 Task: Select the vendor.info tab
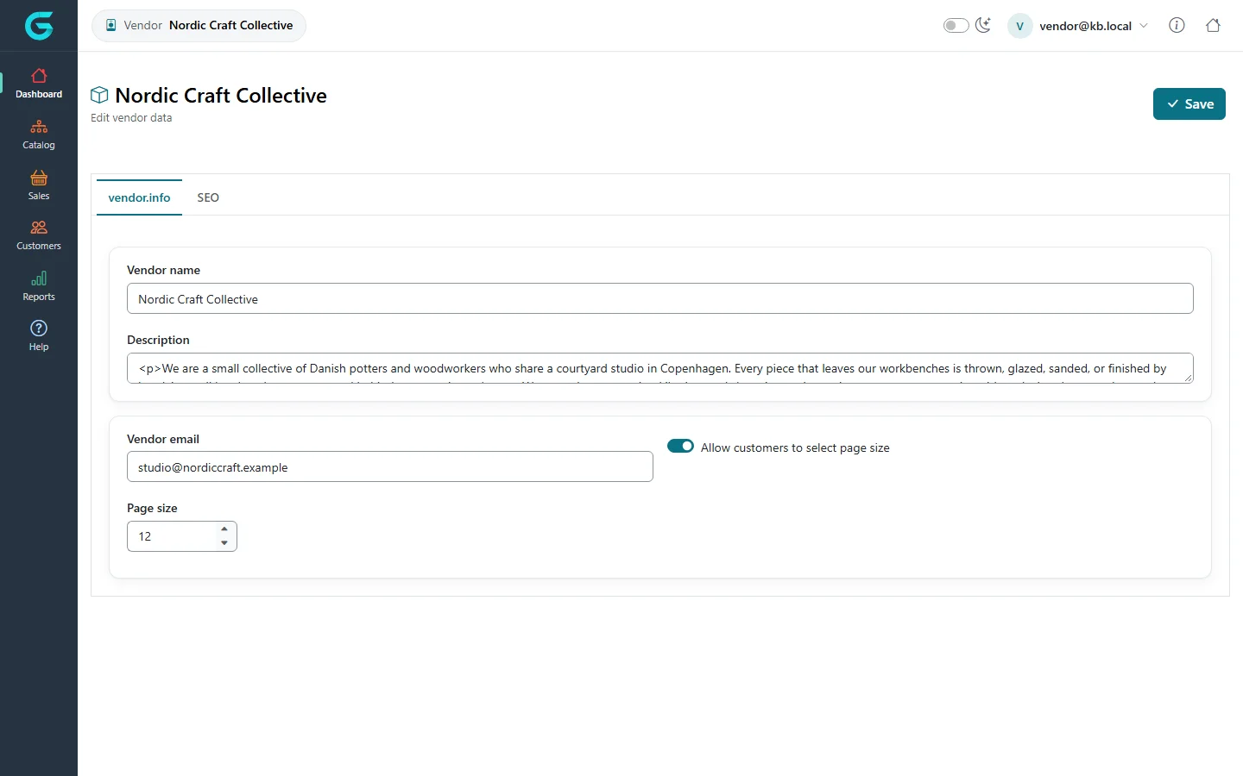tap(139, 197)
